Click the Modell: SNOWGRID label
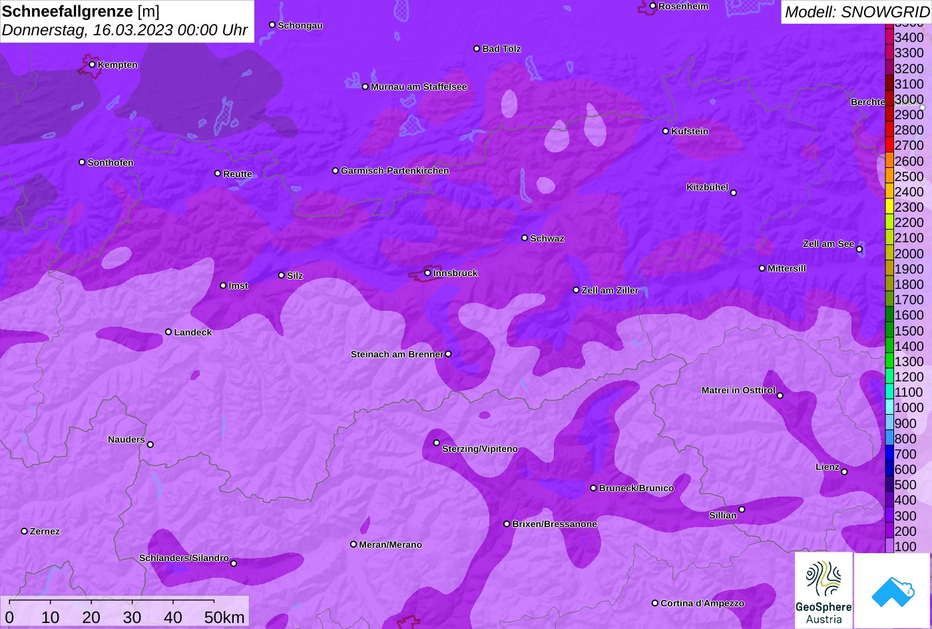Image resolution: width=932 pixels, height=629 pixels. pos(857,11)
